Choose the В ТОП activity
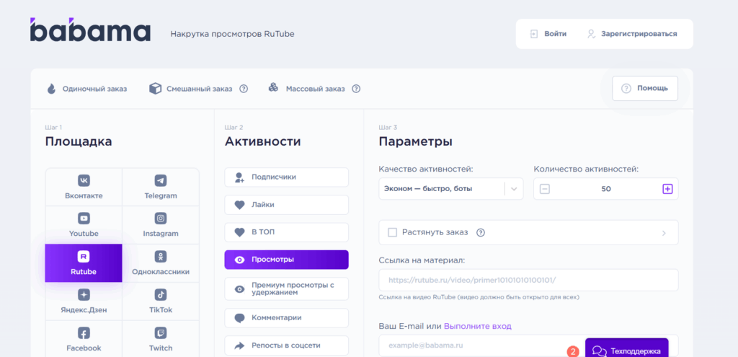Screen dimensions: 738x357 pos(287,232)
